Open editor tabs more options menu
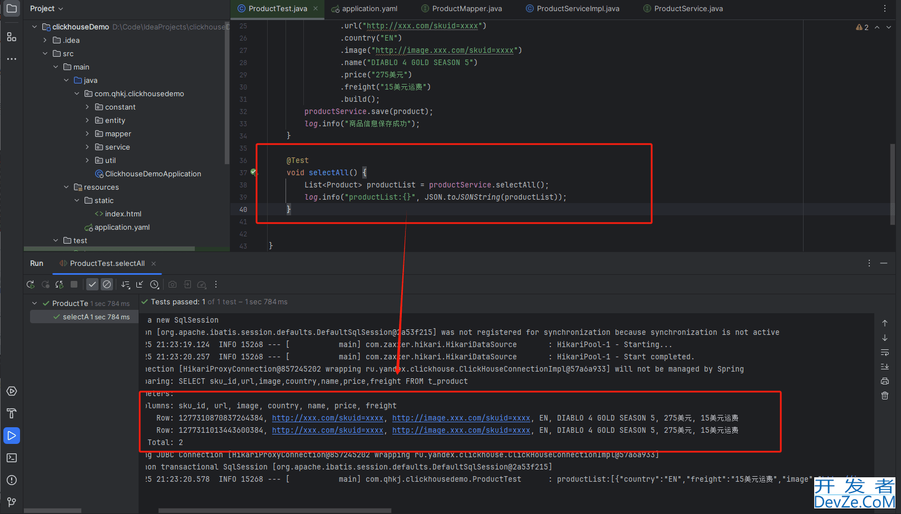The height and width of the screenshot is (514, 901). 885,8
